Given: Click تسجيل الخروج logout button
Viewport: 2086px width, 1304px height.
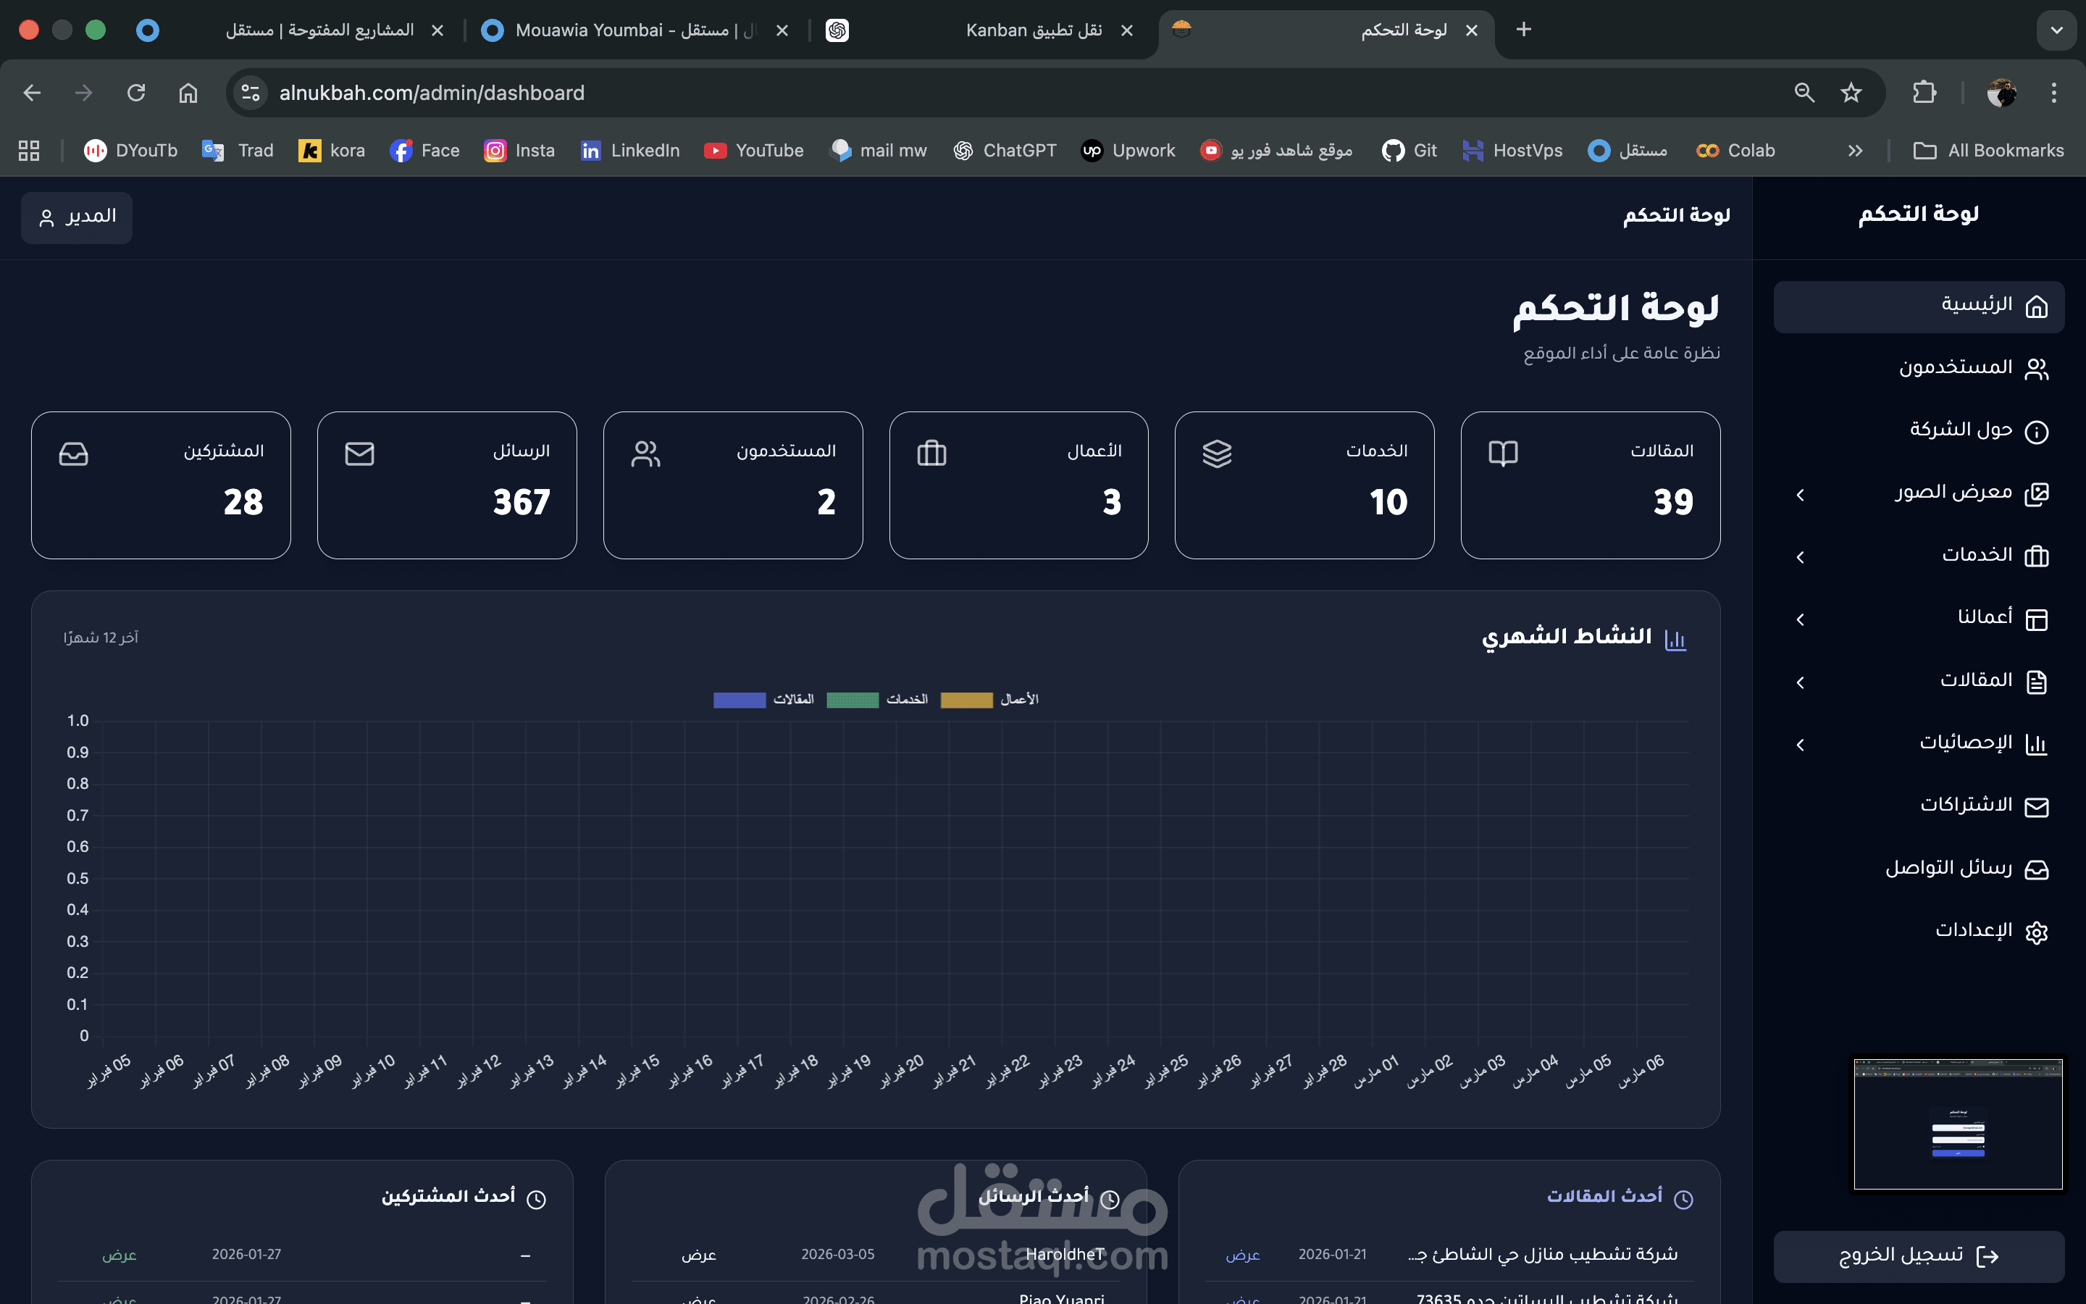Looking at the screenshot, I should [1919, 1255].
